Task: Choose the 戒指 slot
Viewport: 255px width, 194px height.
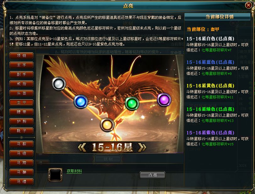Action: [21, 84]
